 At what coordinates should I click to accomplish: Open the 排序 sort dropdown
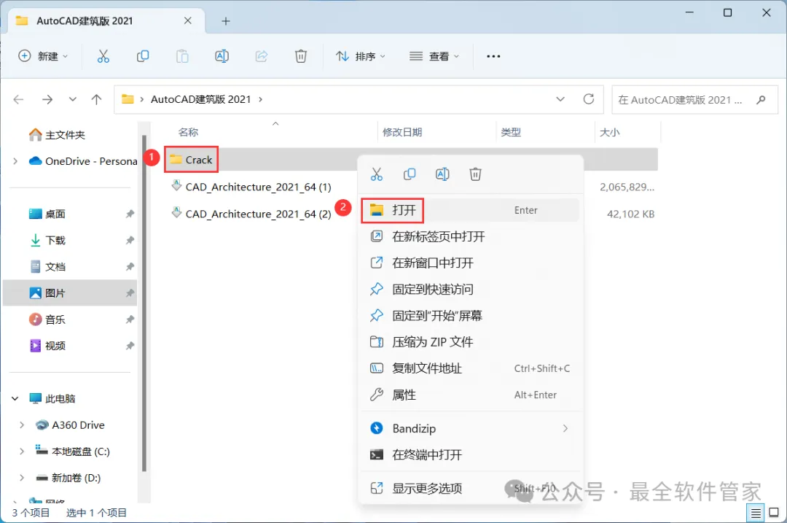click(x=361, y=56)
